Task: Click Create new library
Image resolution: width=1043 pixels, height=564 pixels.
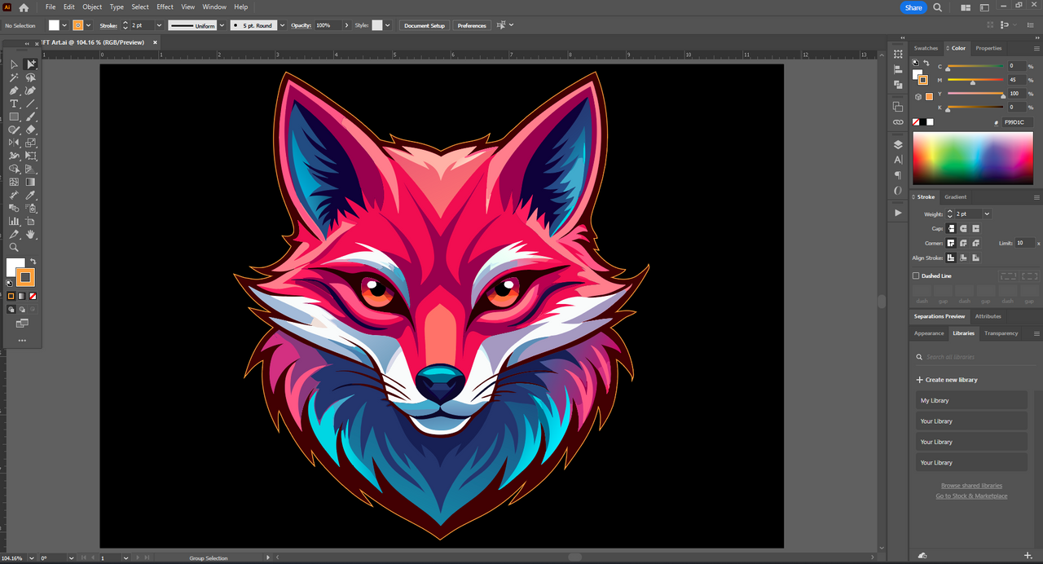Action: [x=947, y=380]
